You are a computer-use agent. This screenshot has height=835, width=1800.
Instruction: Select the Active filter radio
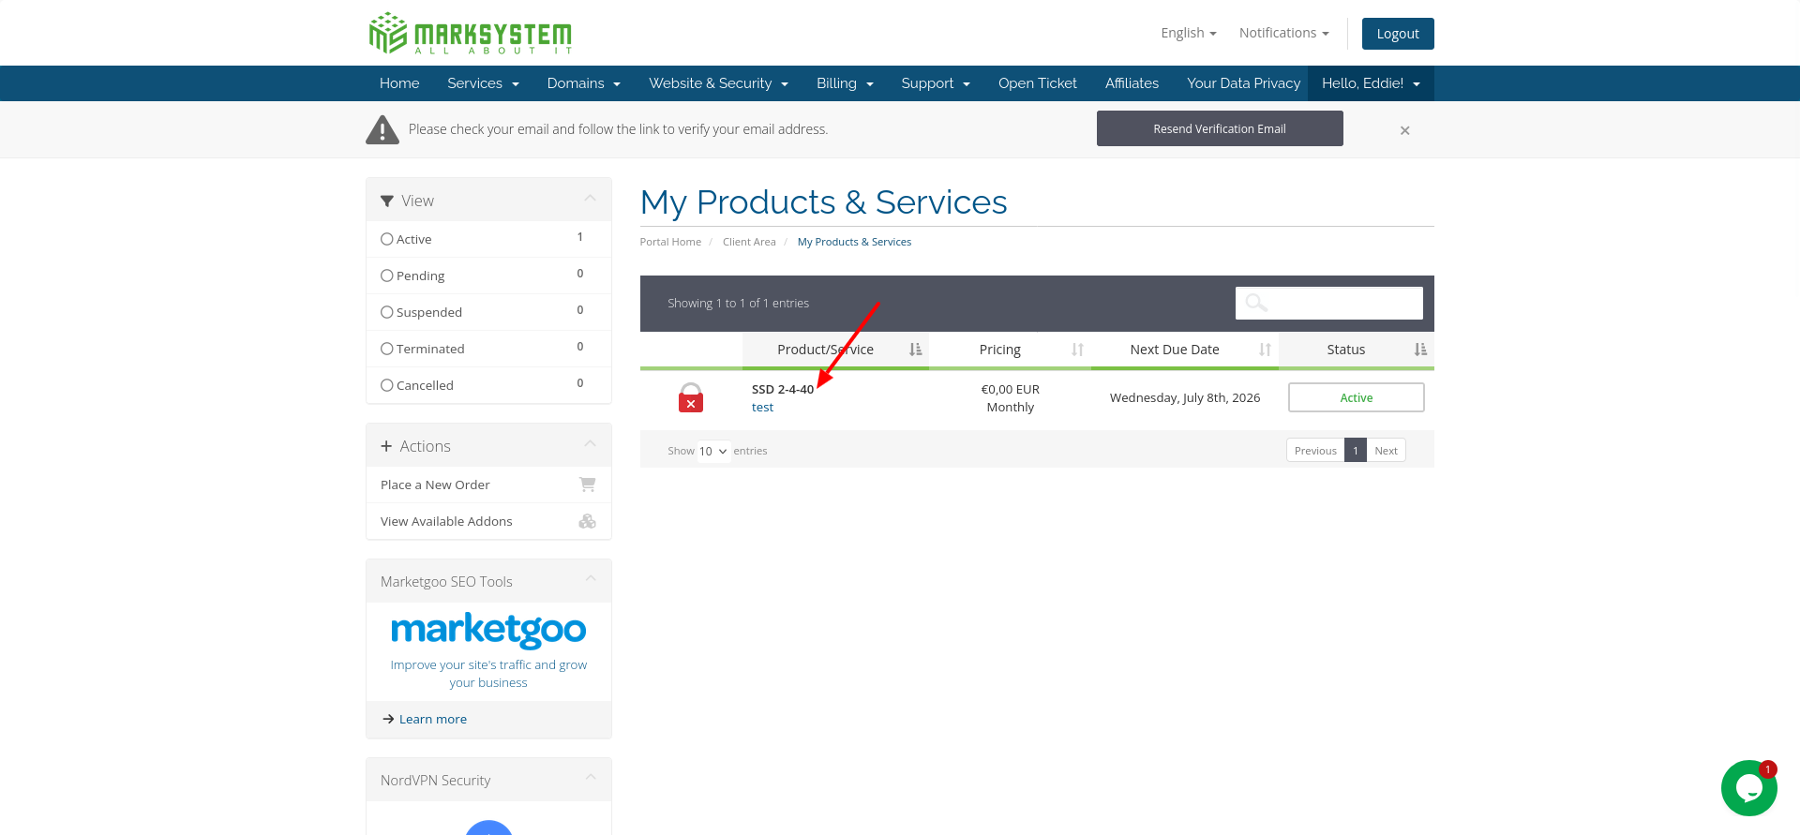pyautogui.click(x=386, y=239)
